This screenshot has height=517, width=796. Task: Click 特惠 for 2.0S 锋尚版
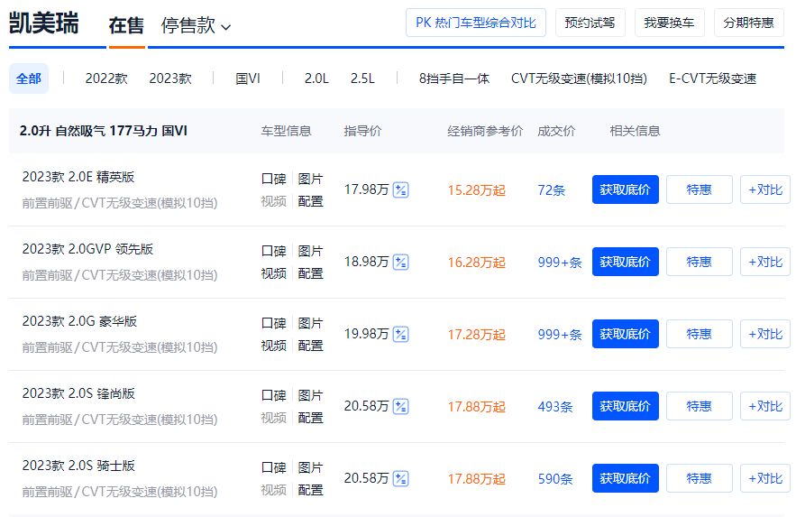point(699,406)
